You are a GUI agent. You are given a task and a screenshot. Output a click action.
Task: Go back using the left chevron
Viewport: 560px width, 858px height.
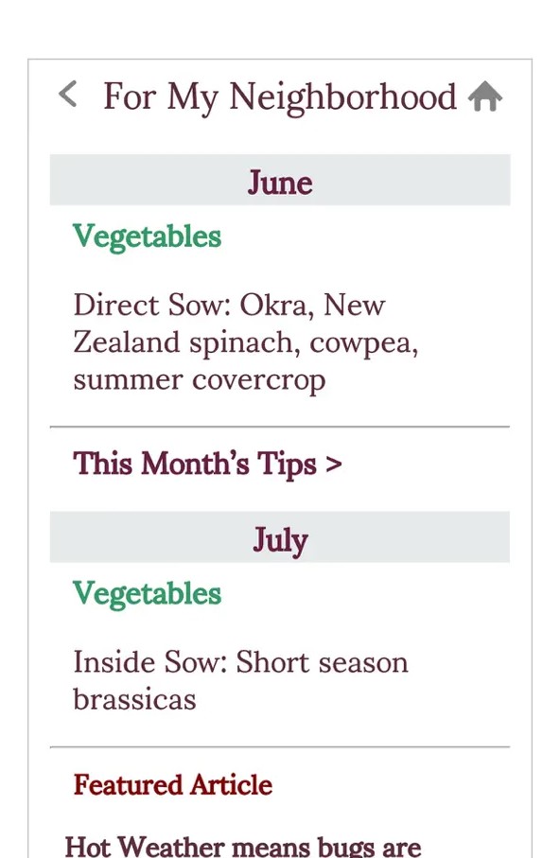coord(67,94)
